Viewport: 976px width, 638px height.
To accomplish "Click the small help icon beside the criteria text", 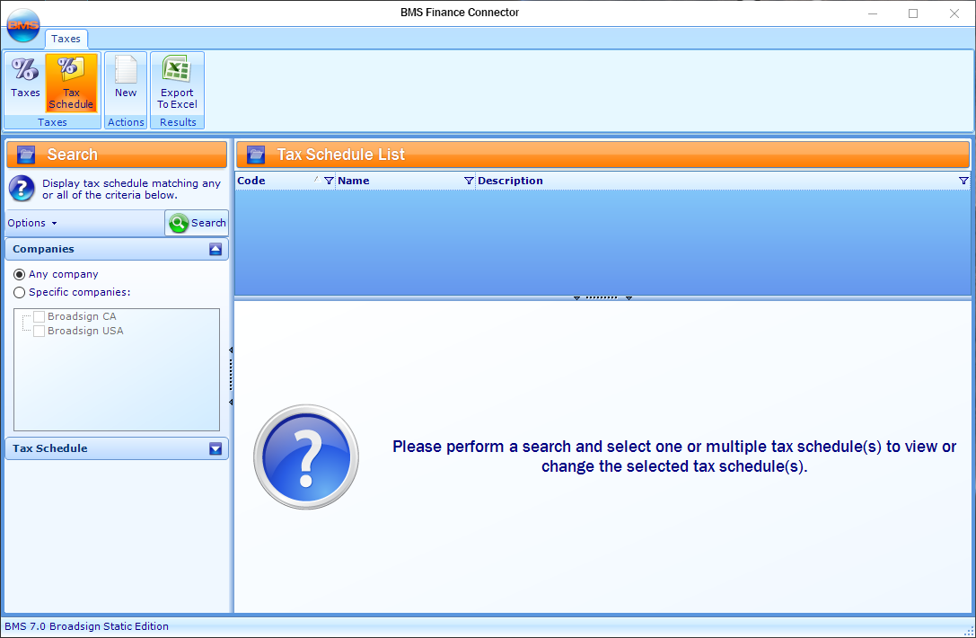I will 22,189.
